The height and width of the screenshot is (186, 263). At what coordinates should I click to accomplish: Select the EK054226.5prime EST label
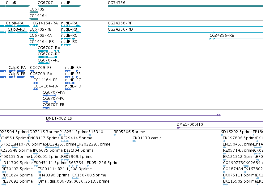[104, 163]
